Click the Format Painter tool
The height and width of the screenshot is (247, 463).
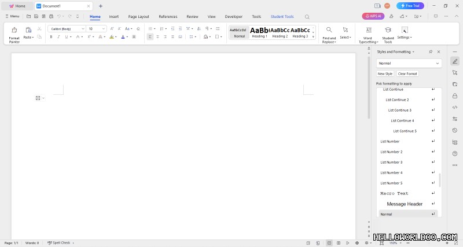(14, 35)
